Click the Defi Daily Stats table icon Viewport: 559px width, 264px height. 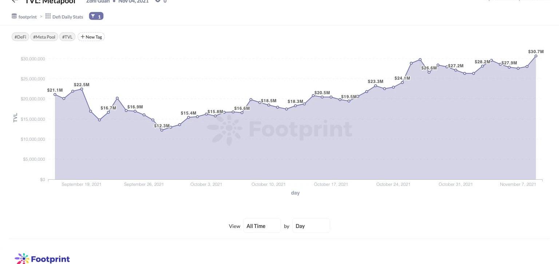point(48,16)
